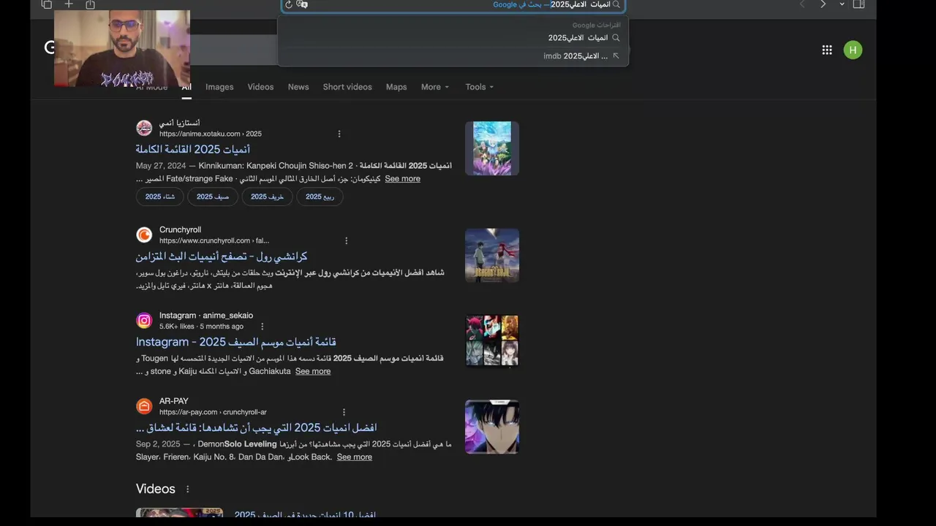Expand the More search filters dropdown
This screenshot has width=936, height=526.
click(x=436, y=87)
